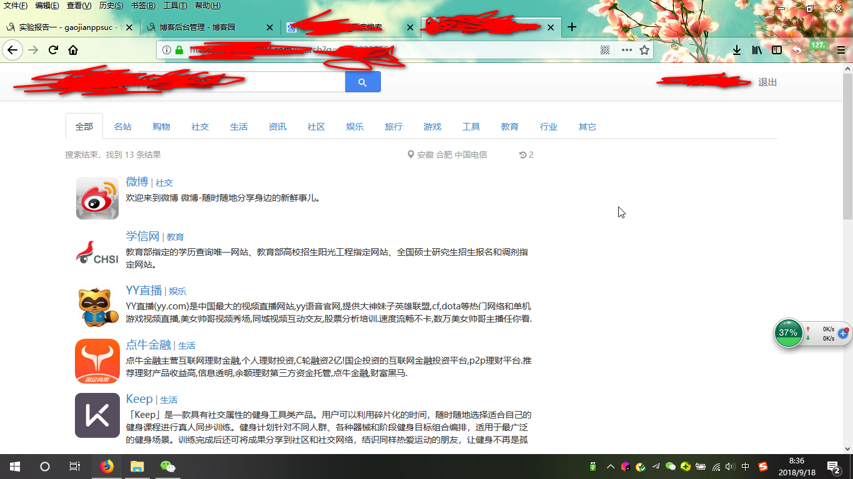
Task: Open the notification center with 2 badge
Action: 834,467
